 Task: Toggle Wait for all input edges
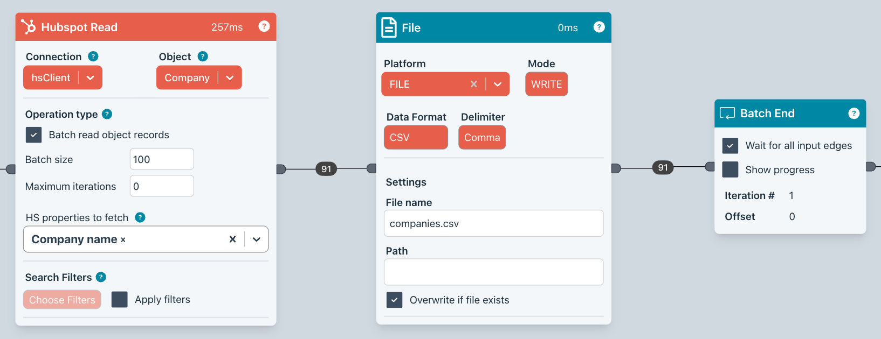(730, 145)
